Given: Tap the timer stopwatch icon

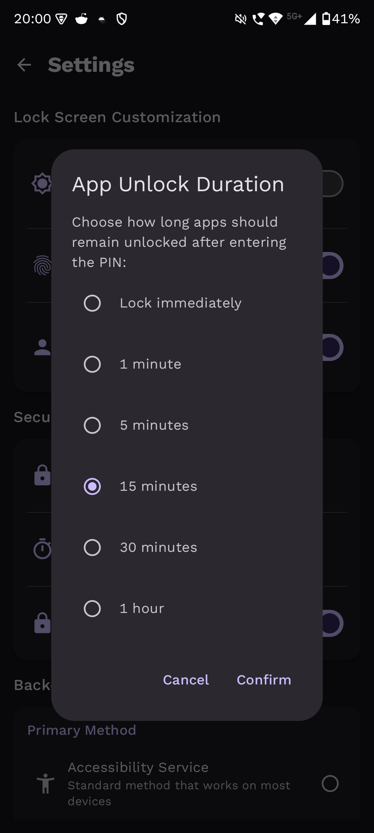Looking at the screenshot, I should tap(42, 549).
